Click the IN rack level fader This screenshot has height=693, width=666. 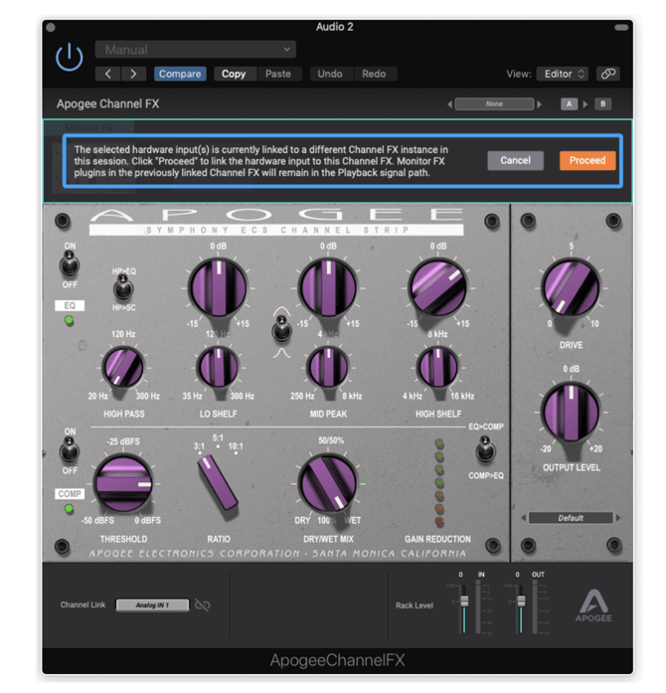(462, 602)
